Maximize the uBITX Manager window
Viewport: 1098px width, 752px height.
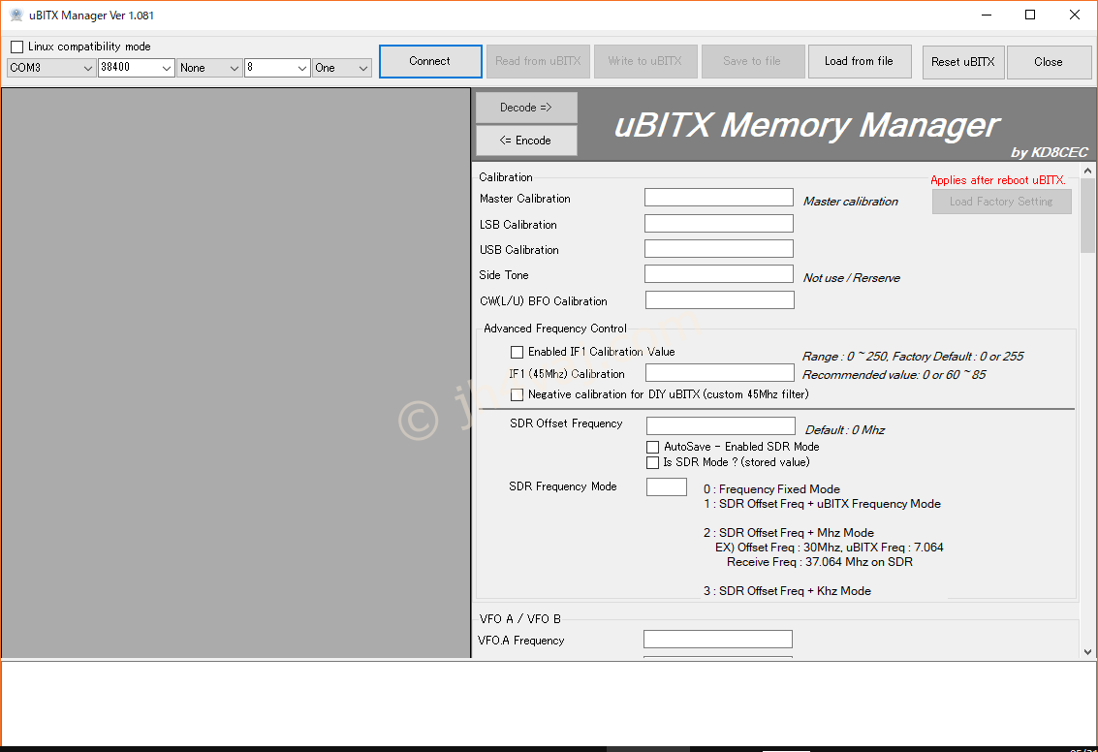[x=1030, y=15]
